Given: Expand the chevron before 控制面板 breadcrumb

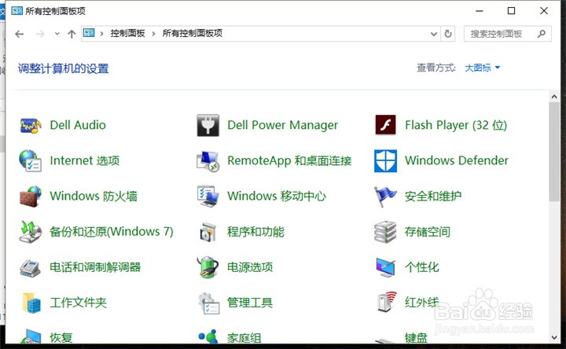Looking at the screenshot, I should [x=101, y=34].
